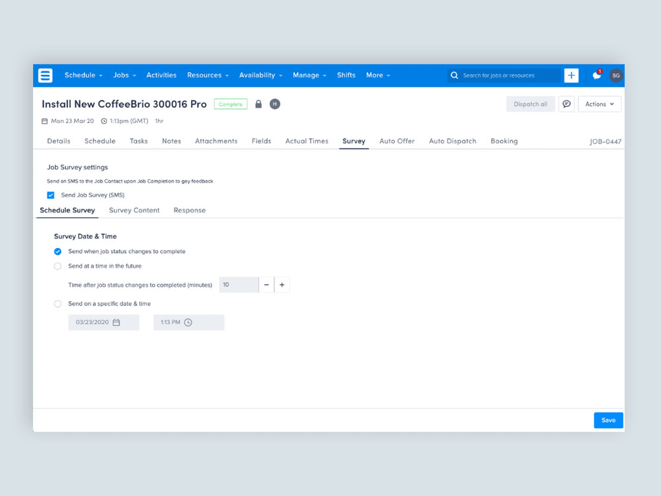Expand the Schedule dropdown menu
The height and width of the screenshot is (496, 661).
[x=83, y=75]
